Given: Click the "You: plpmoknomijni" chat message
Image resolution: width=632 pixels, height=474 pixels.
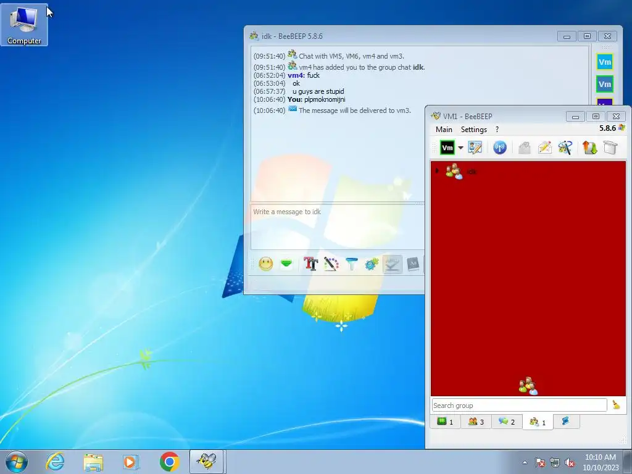Looking at the screenshot, I should tap(317, 99).
